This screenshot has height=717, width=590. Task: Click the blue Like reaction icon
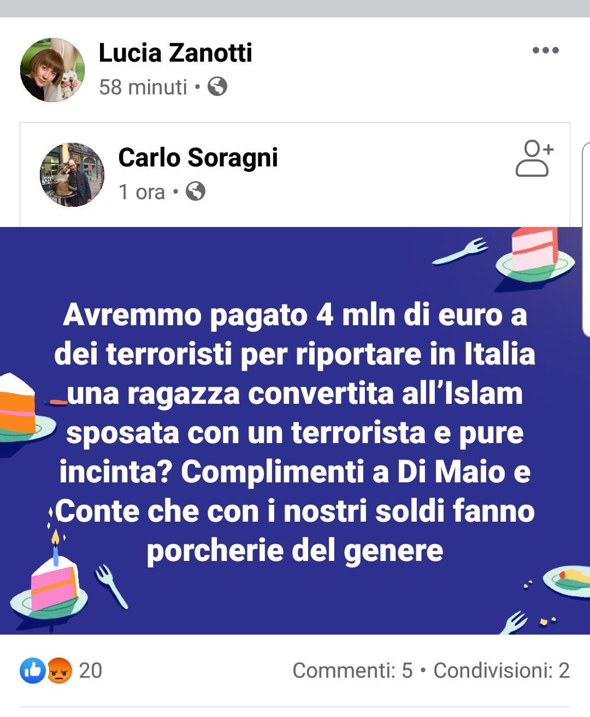pos(33,671)
